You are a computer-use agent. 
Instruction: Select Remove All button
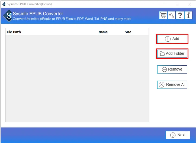point(172,85)
